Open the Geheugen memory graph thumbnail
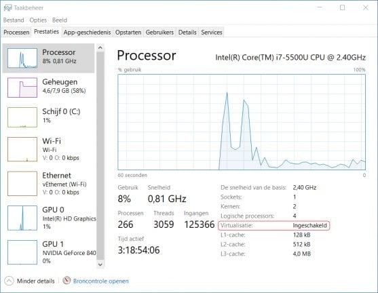378x293 pixels. (x=22, y=87)
